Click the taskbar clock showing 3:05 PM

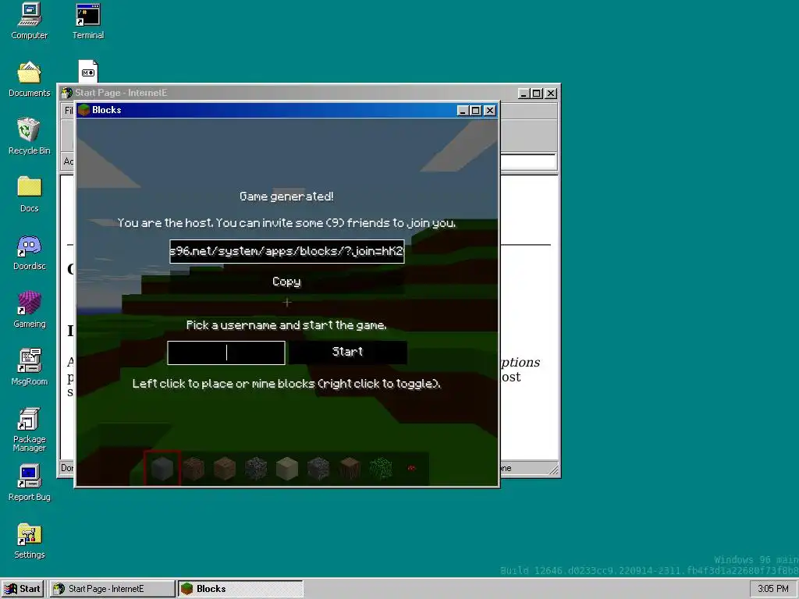[x=773, y=589]
